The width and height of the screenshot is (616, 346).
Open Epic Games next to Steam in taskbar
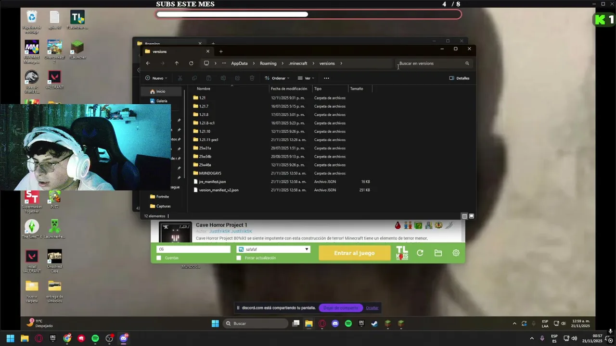tap(361, 323)
